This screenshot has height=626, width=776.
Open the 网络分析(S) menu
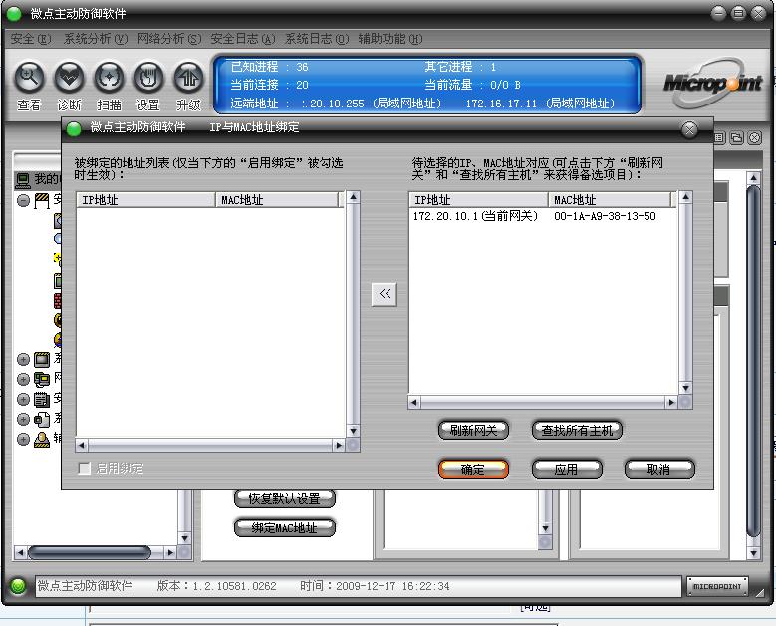169,39
